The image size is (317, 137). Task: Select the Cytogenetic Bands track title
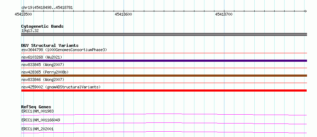pos(42,26)
